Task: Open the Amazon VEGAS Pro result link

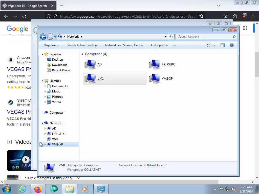Action: tap(19, 69)
